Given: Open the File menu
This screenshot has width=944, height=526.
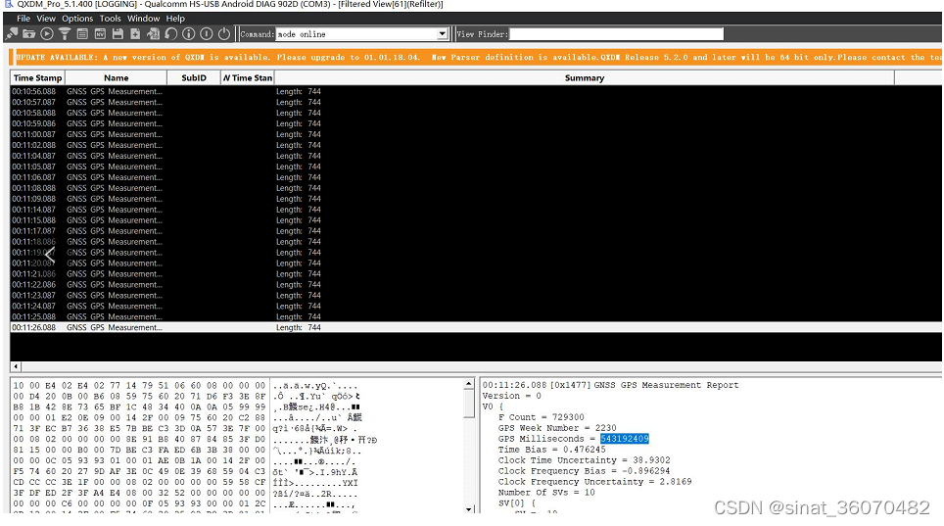Looking at the screenshot, I should [x=24, y=19].
